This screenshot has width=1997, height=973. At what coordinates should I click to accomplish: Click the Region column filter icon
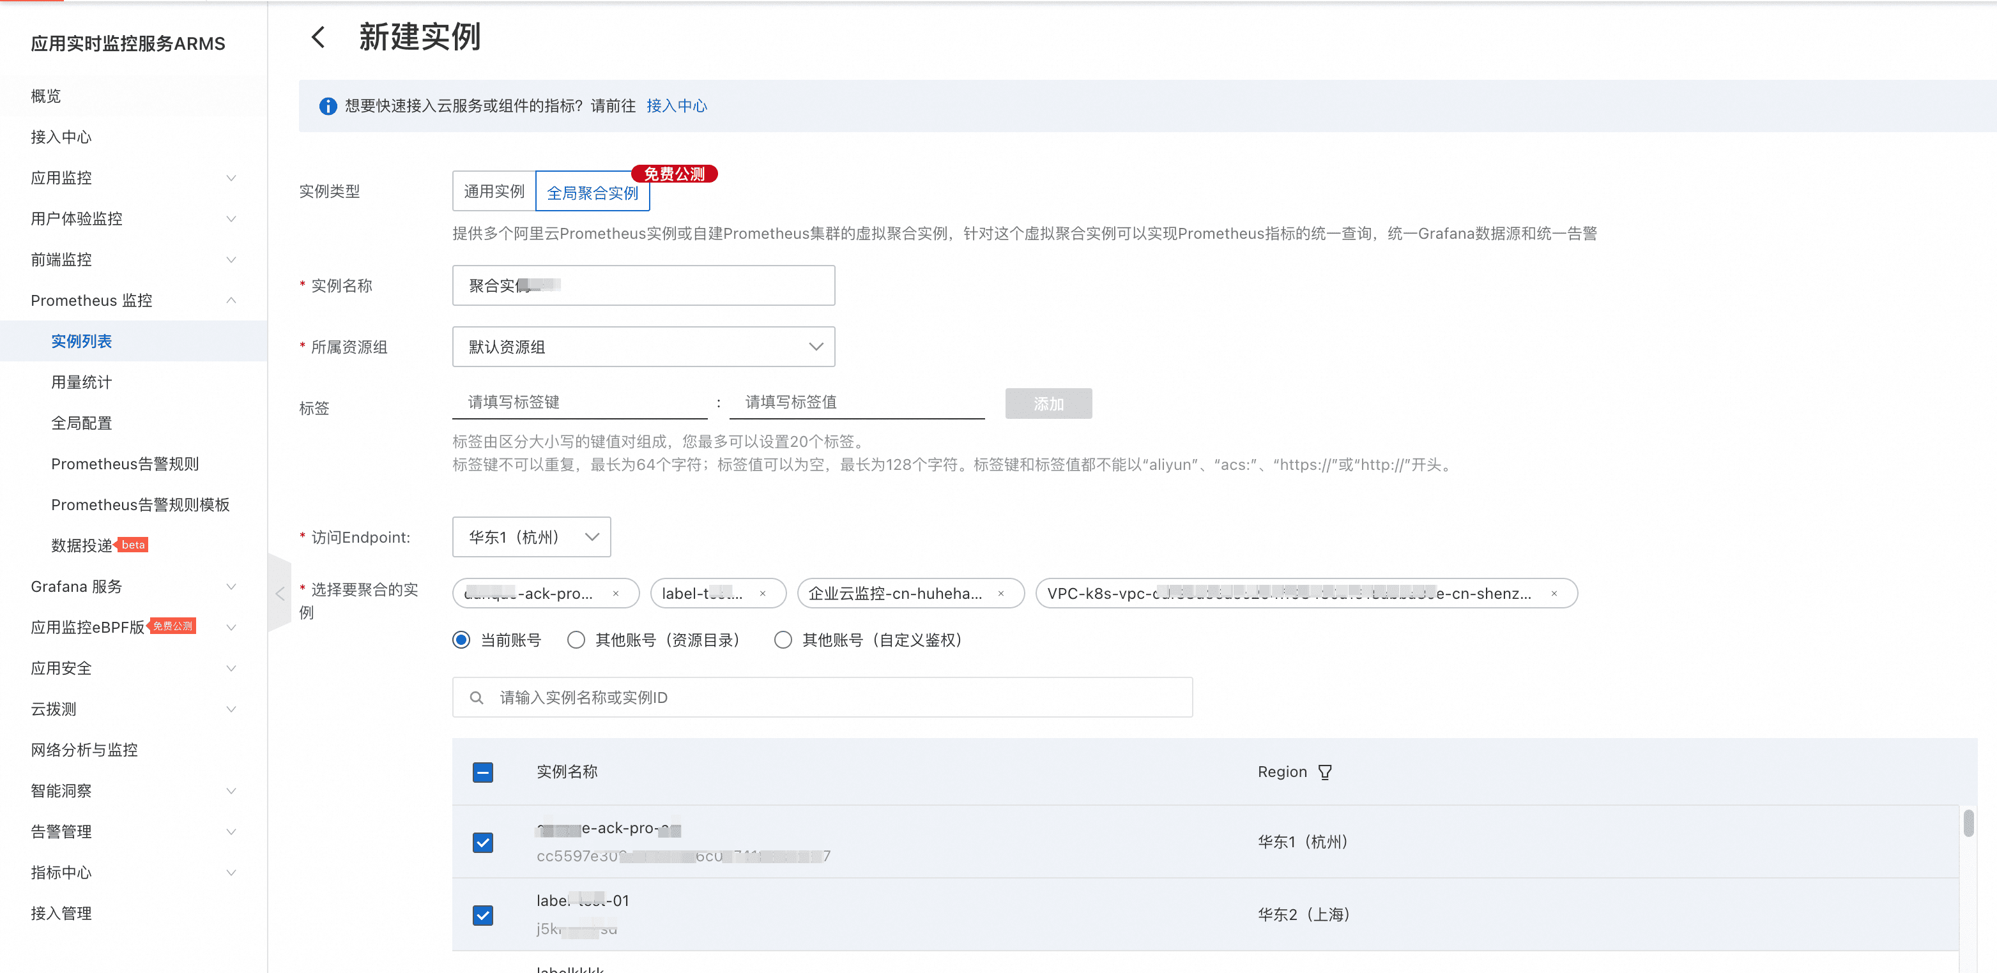[1325, 772]
